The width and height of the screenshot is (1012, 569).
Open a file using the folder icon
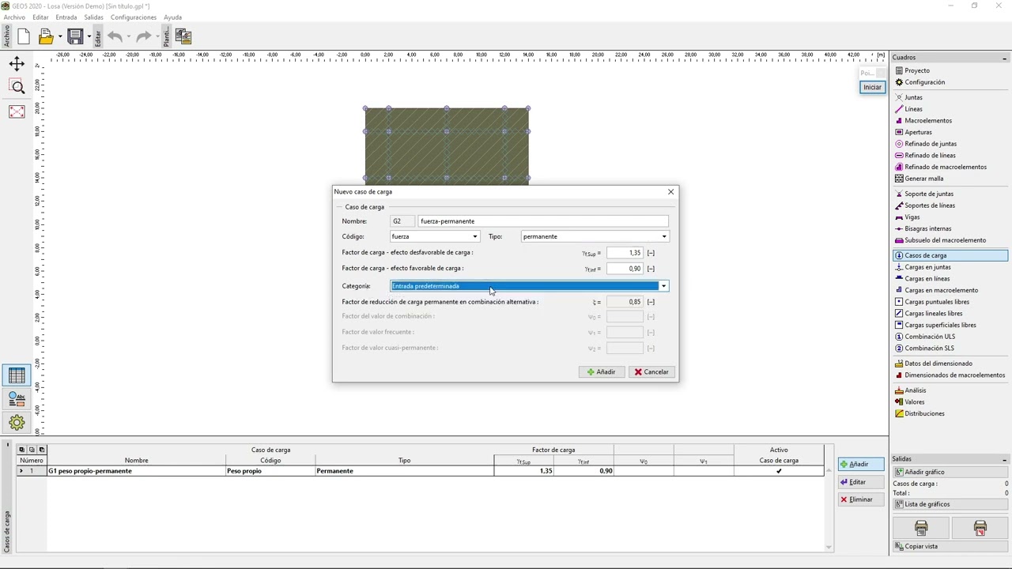(45, 36)
